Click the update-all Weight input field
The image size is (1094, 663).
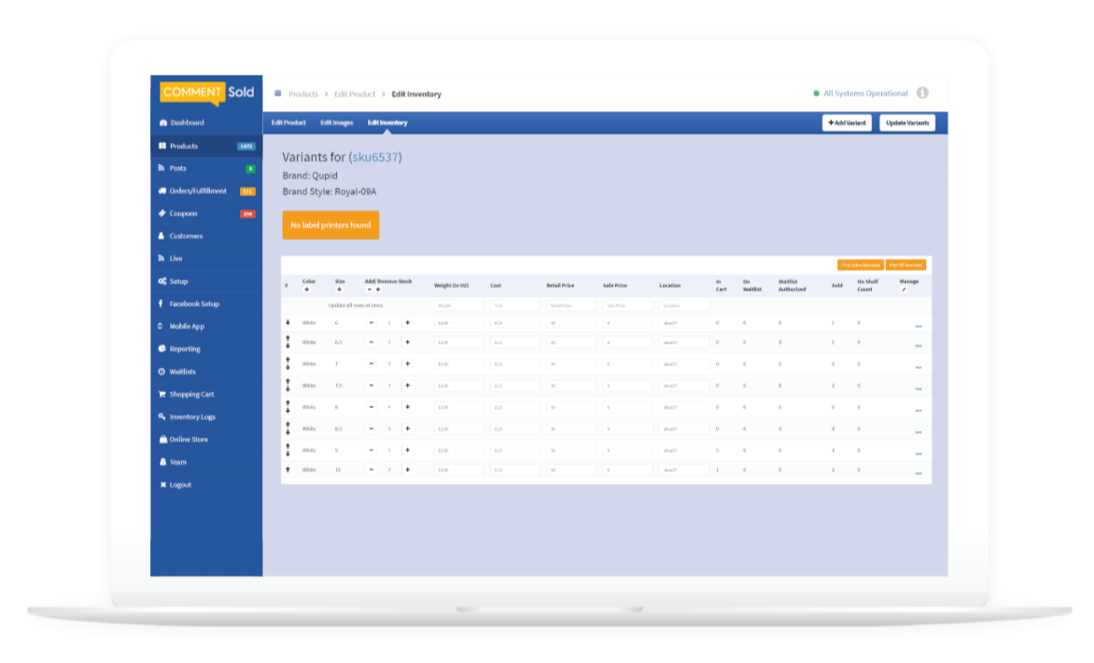[x=458, y=305]
